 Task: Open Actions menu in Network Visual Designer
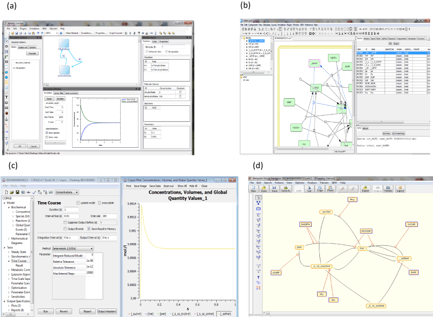[279, 183]
